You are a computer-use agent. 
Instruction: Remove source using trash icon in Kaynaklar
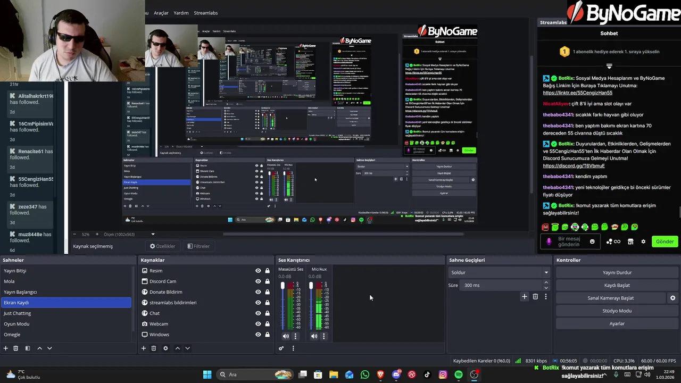pyautogui.click(x=154, y=348)
